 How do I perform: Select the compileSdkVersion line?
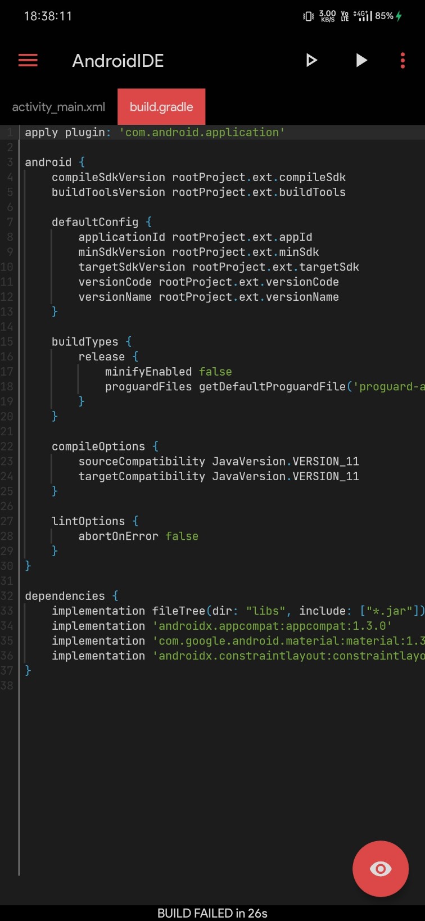(x=198, y=177)
